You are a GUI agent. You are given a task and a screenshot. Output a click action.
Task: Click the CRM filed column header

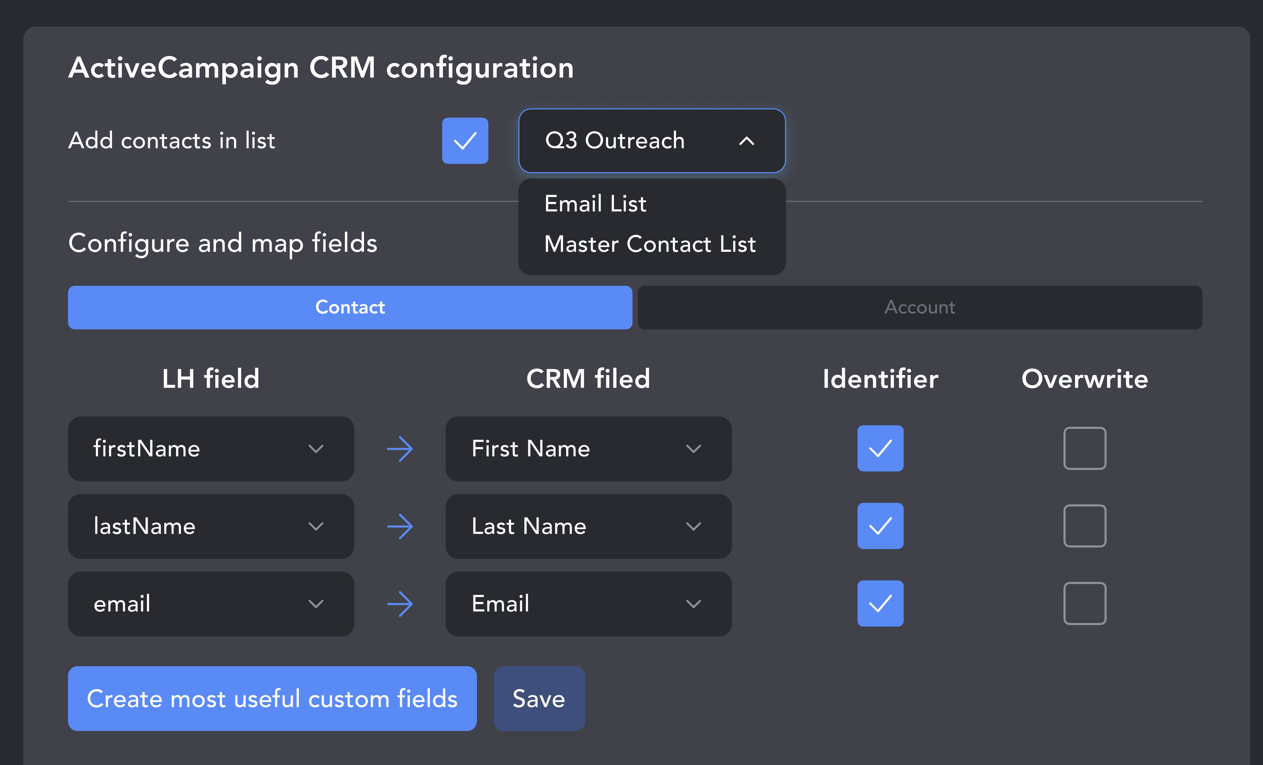pyautogui.click(x=588, y=379)
